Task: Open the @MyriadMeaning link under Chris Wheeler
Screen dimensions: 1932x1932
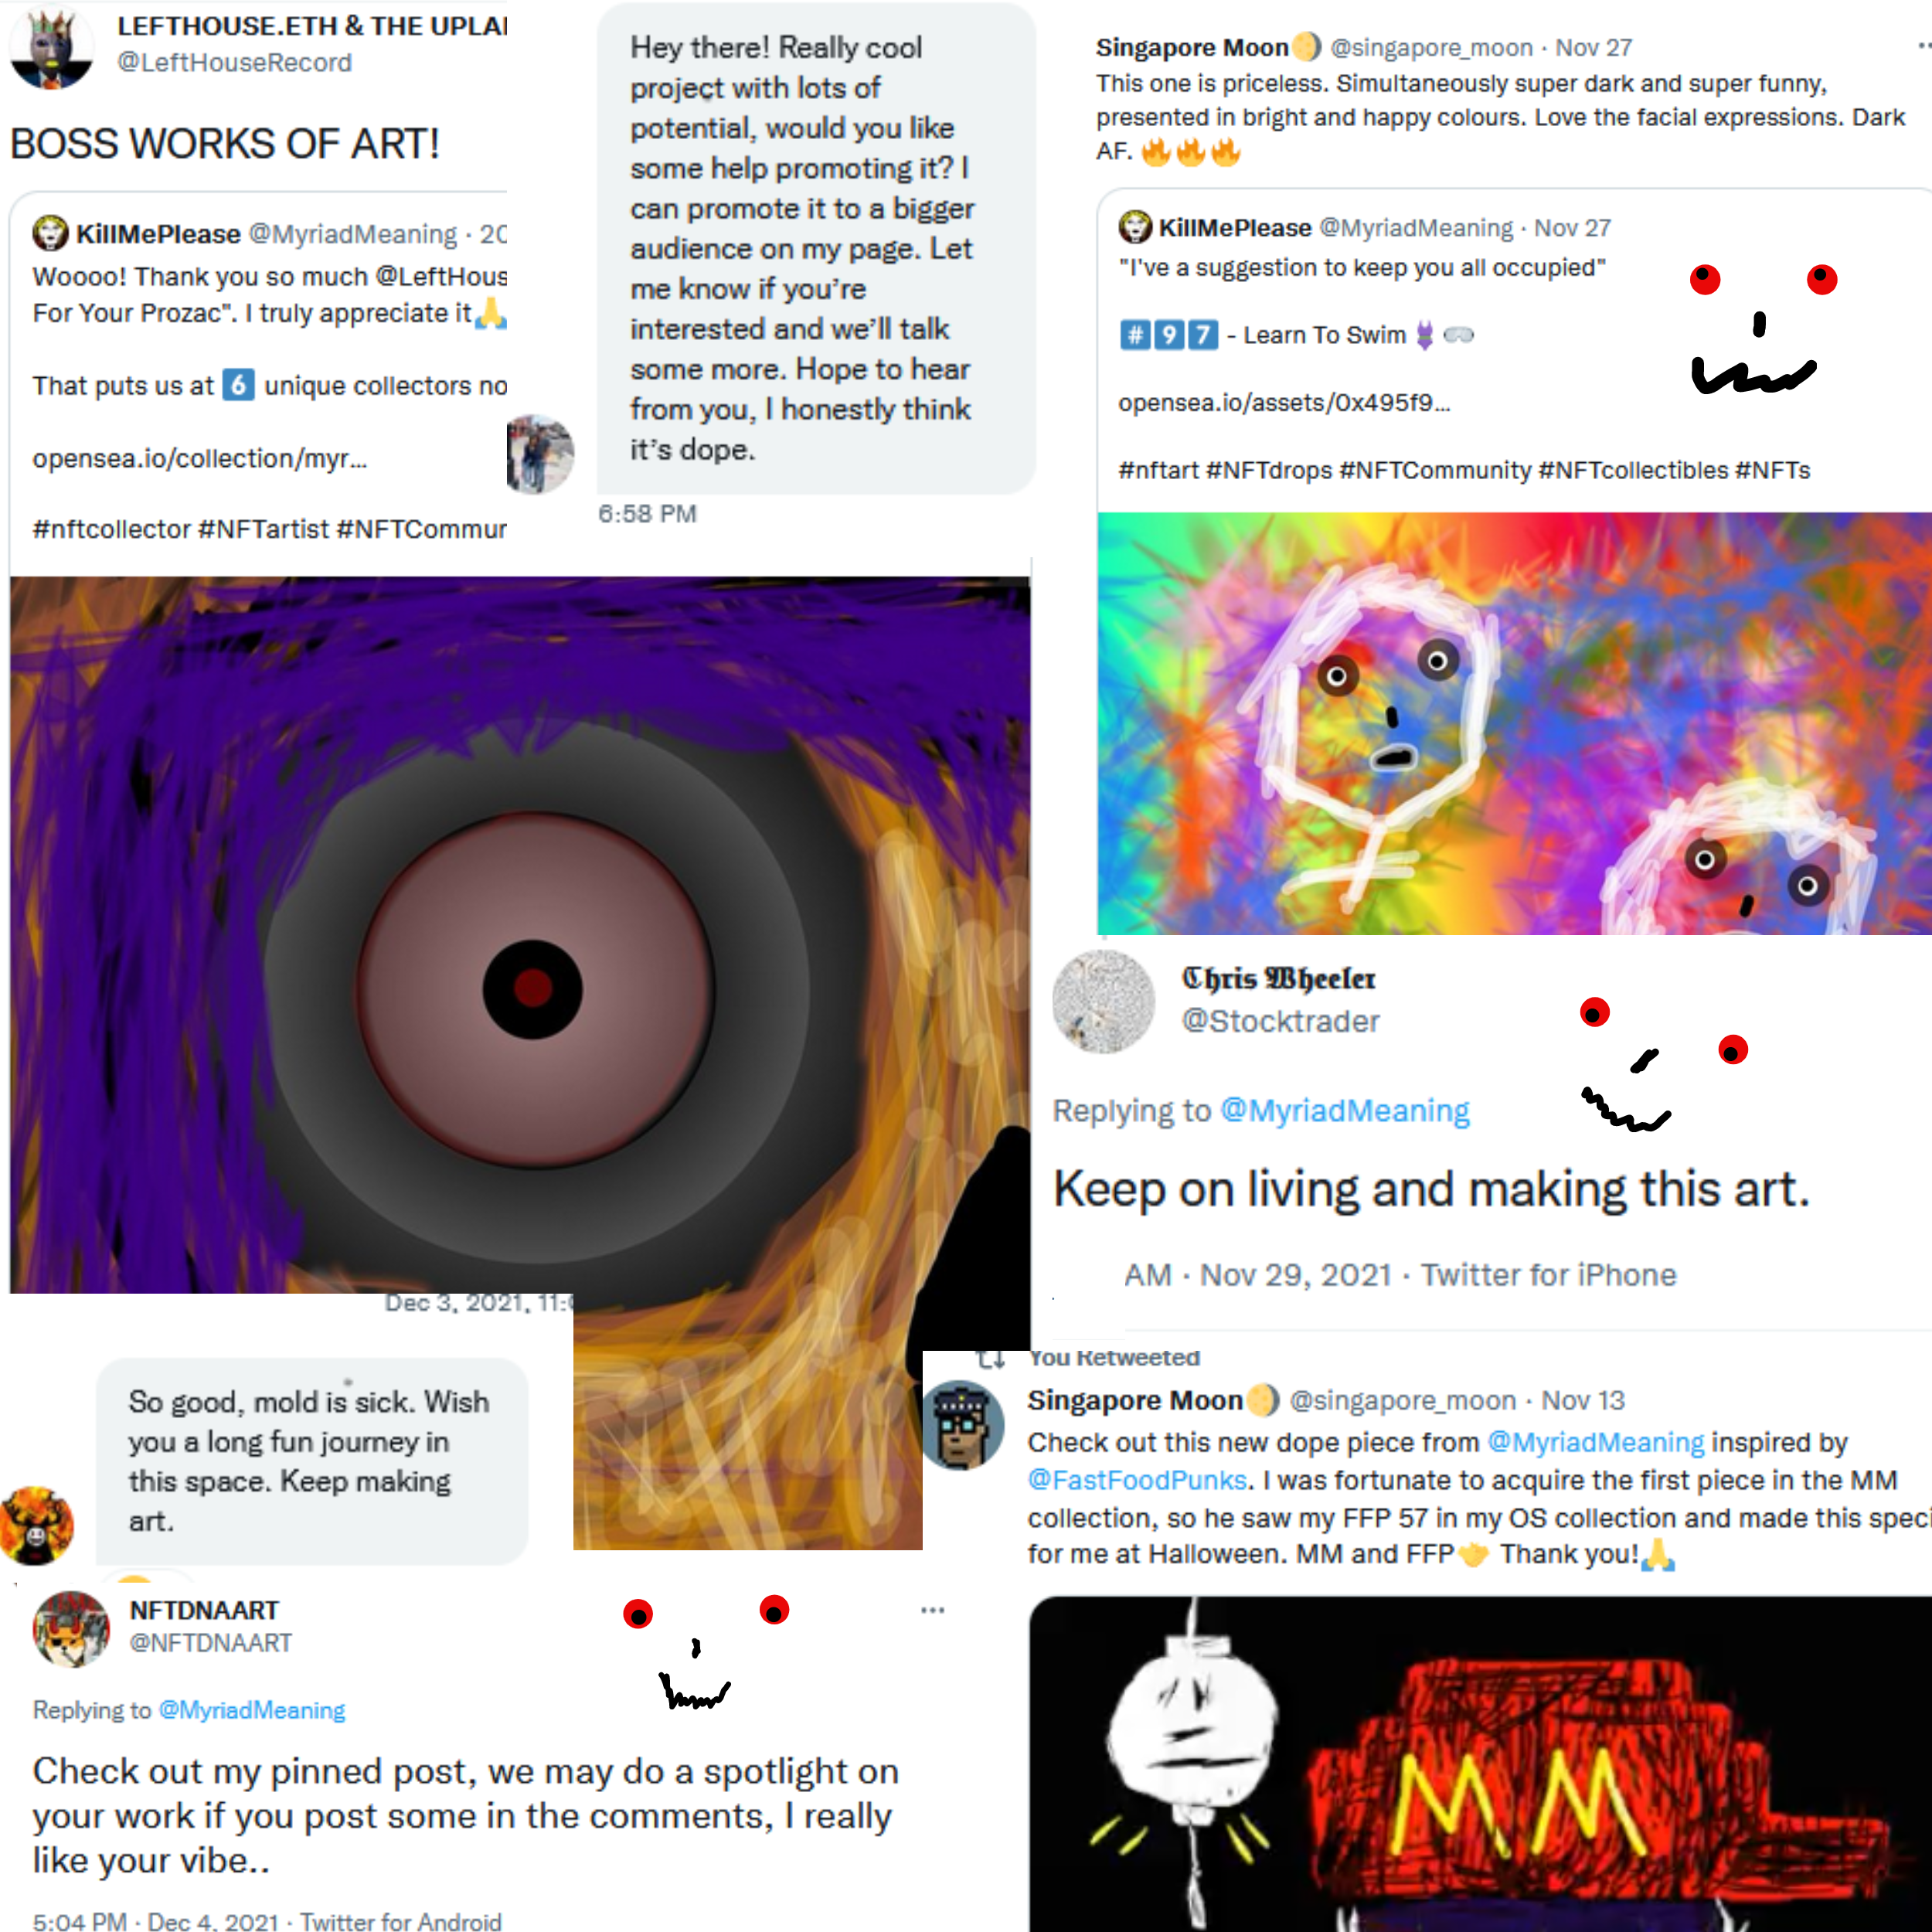Action: click(1345, 1110)
